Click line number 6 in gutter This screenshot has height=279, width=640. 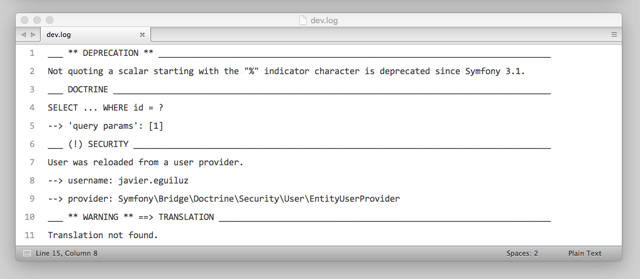point(32,144)
